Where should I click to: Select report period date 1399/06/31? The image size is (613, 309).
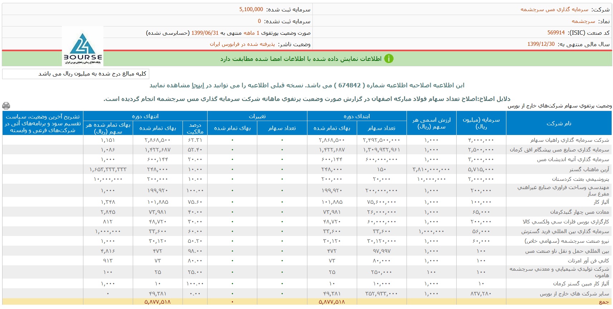(205, 33)
